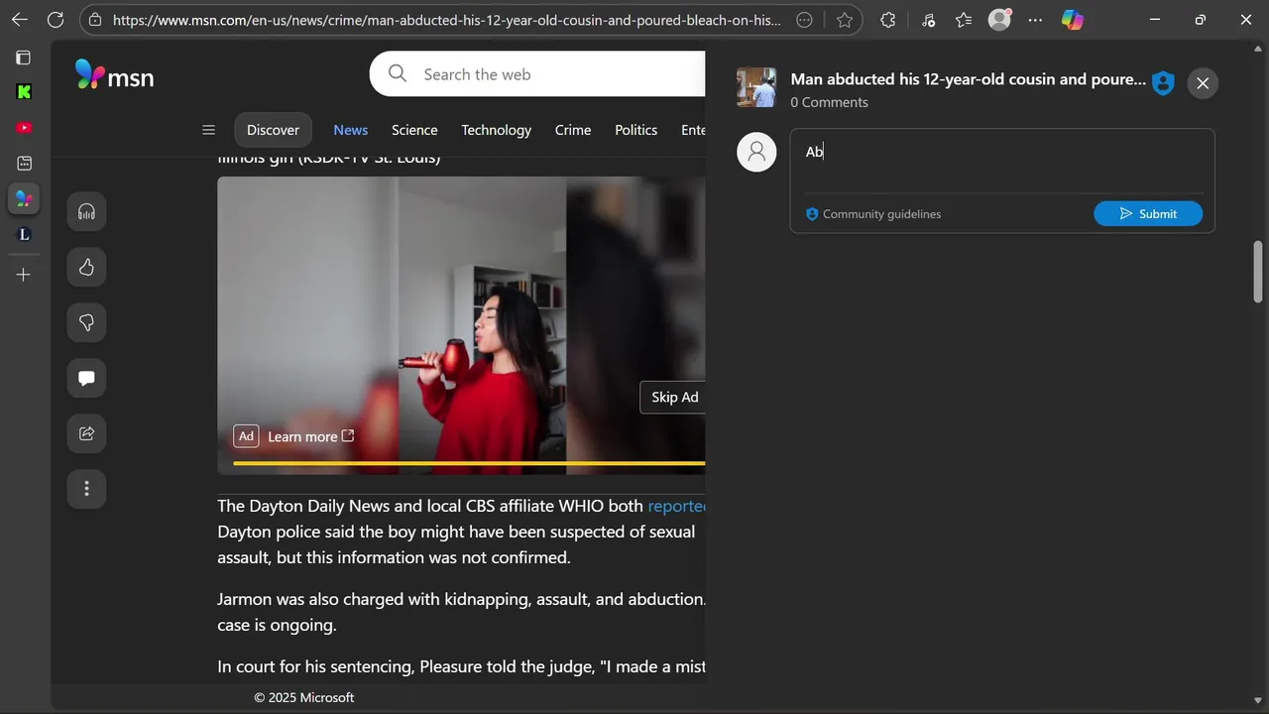1269x714 pixels.
Task: Toggle the comments speech bubble icon
Action: [86, 378]
